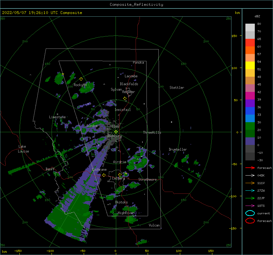
Task: Click the magenta 18TS arrow legend icon
Action: coord(250,206)
